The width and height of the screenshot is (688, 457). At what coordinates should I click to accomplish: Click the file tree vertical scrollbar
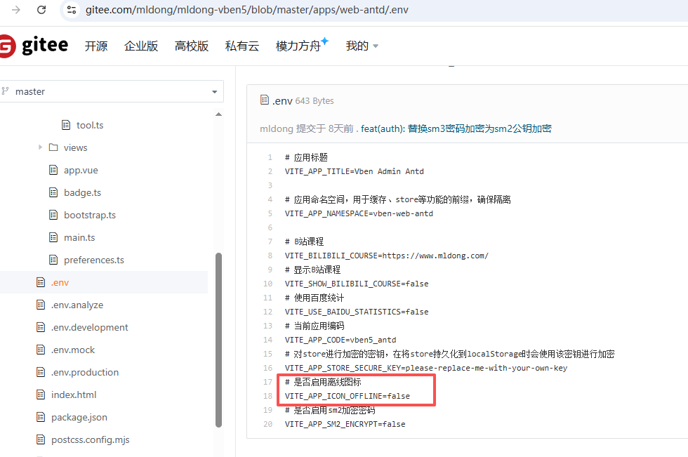click(x=218, y=337)
